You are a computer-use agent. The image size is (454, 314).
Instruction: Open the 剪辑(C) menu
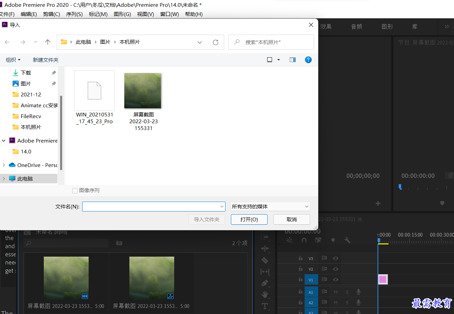click(x=52, y=14)
